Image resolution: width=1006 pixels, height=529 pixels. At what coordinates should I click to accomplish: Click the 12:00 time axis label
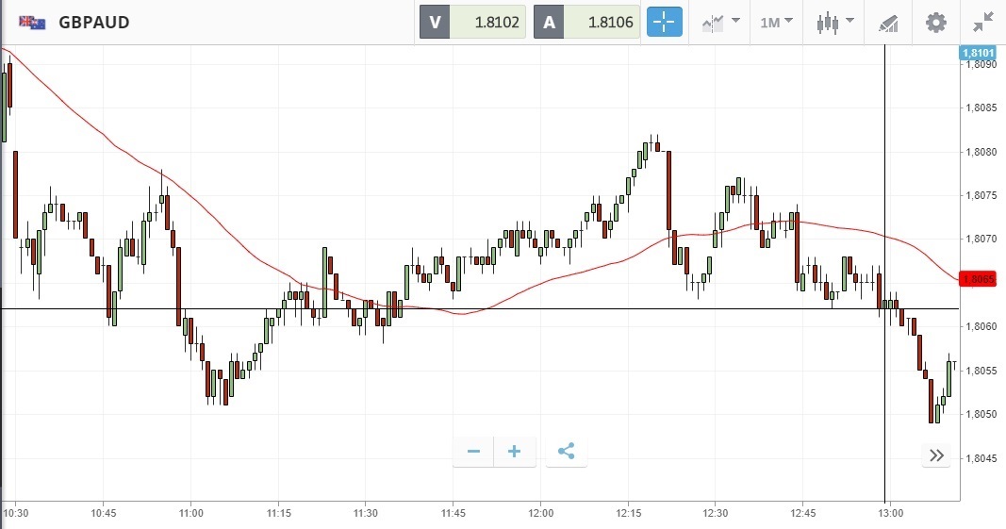point(540,513)
